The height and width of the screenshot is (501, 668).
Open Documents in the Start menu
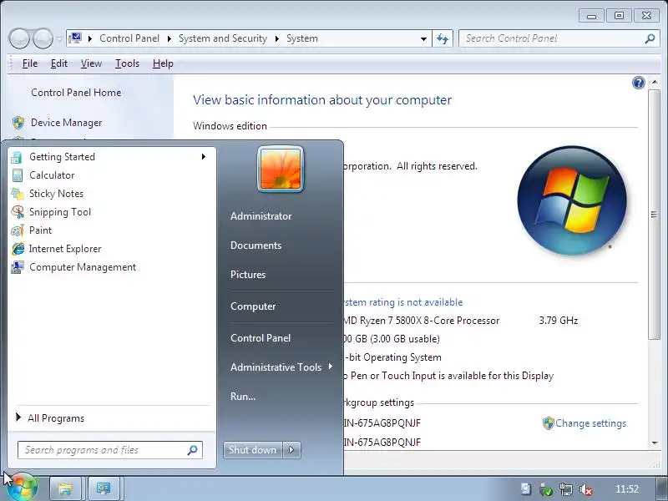click(256, 245)
